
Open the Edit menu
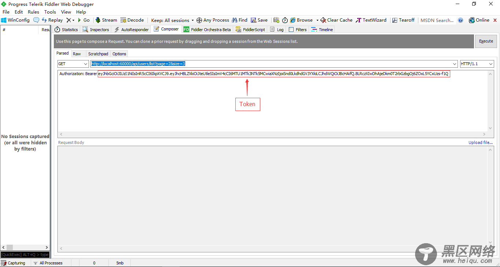[19, 12]
